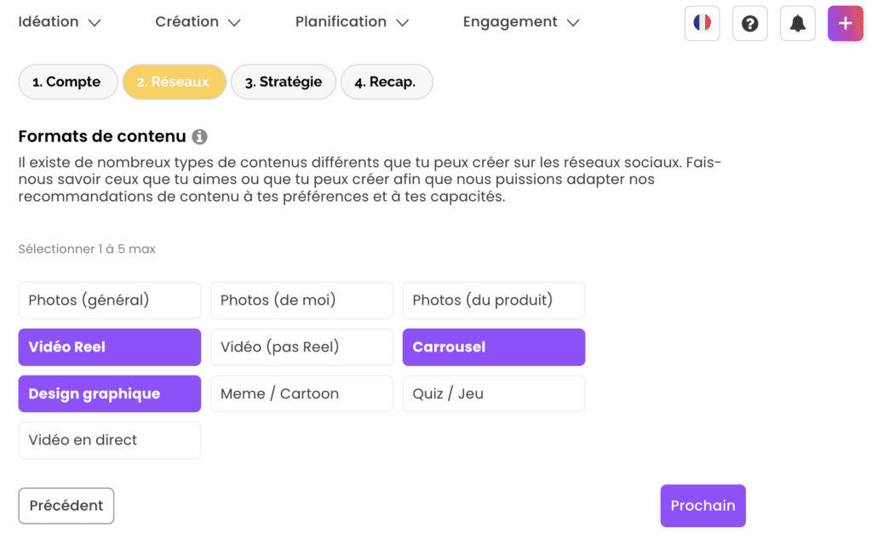
Task: Select the Photos (général) format
Action: coord(109,301)
